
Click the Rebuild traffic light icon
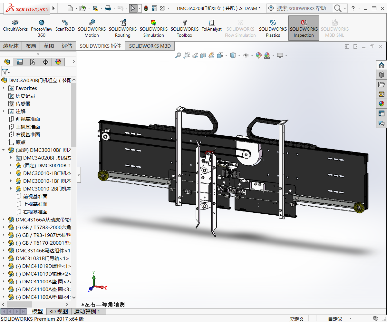[146, 8]
